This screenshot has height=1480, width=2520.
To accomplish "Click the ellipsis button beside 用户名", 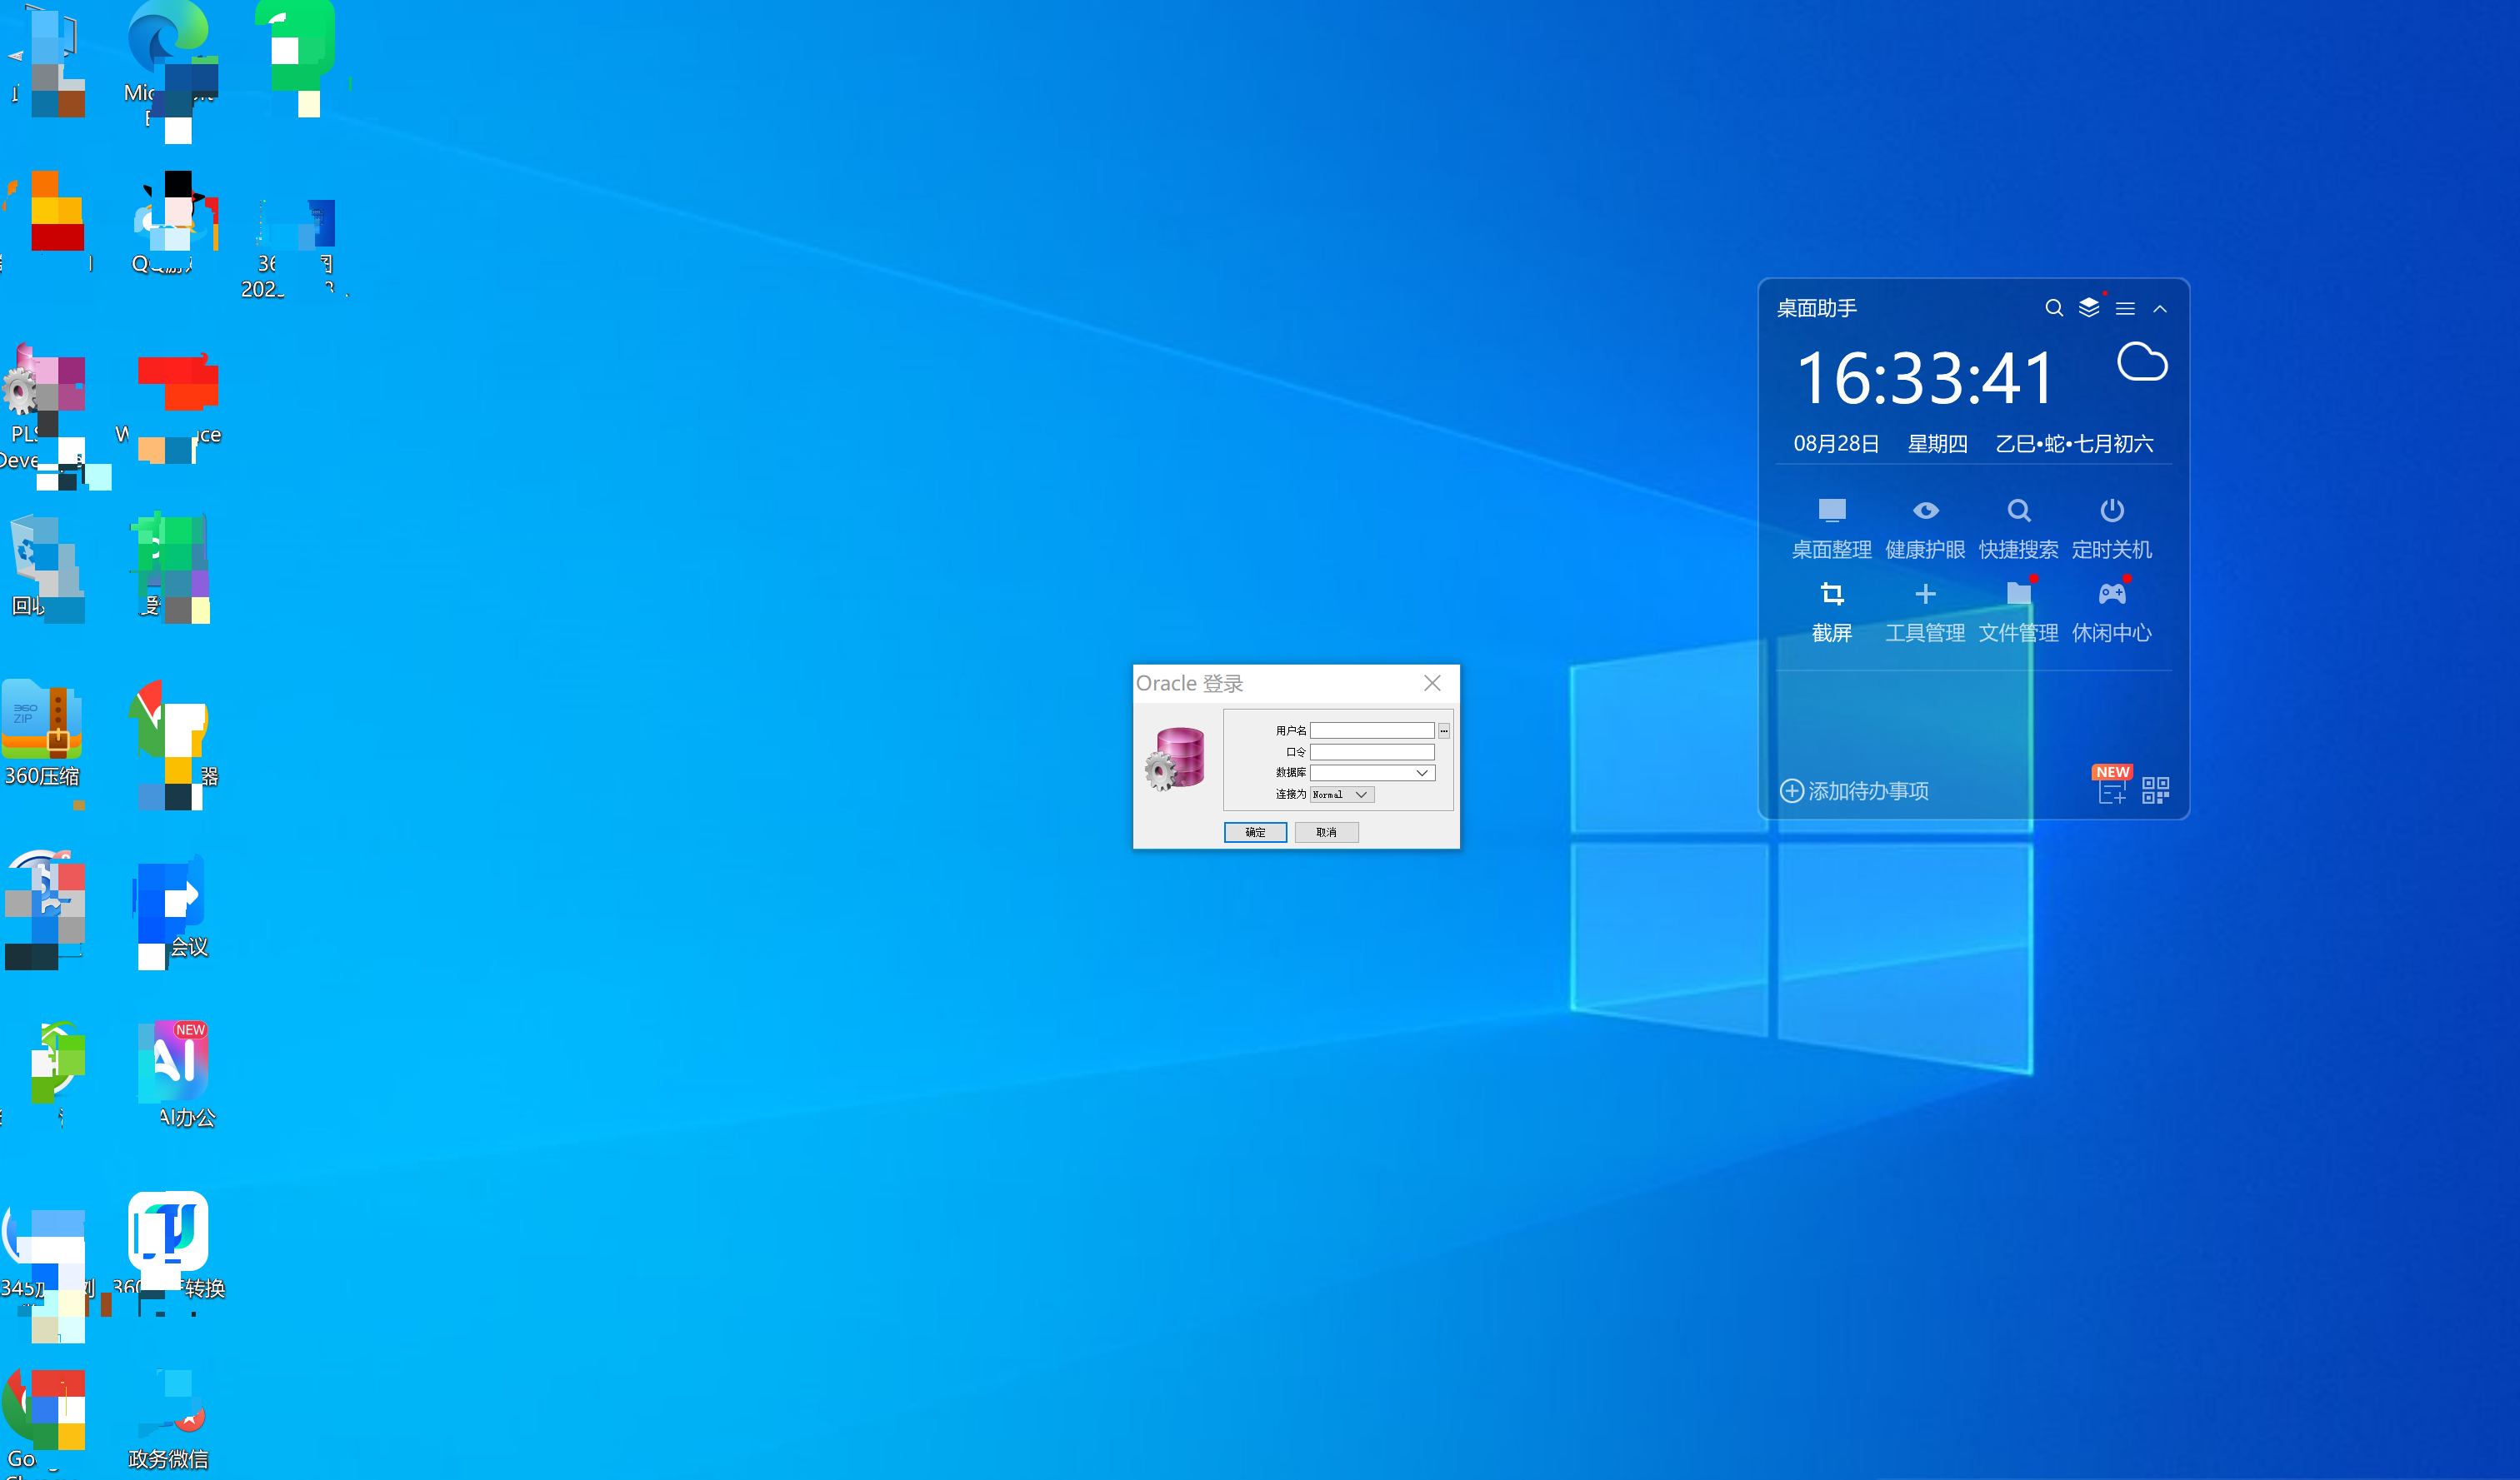I will tap(1444, 730).
